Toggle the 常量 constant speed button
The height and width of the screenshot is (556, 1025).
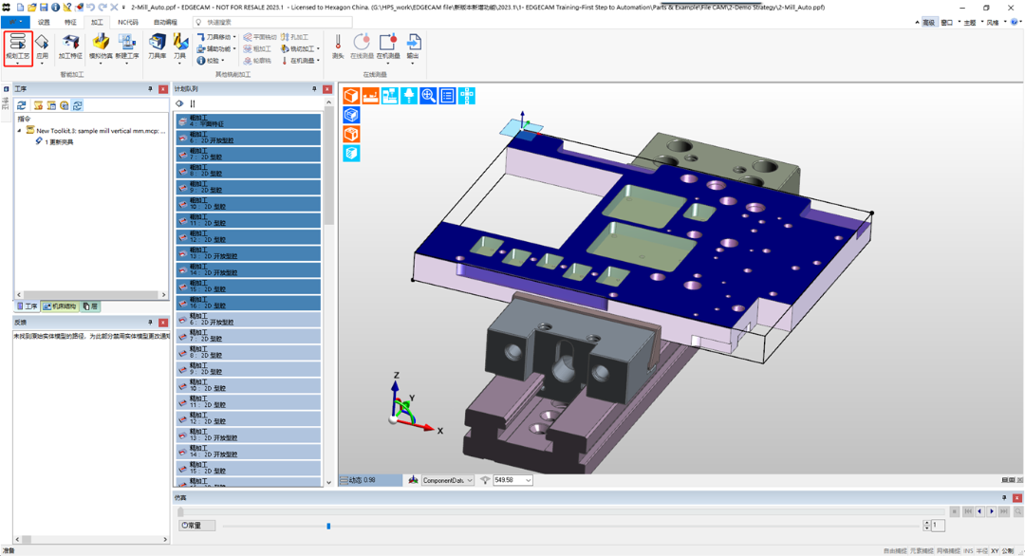(196, 526)
